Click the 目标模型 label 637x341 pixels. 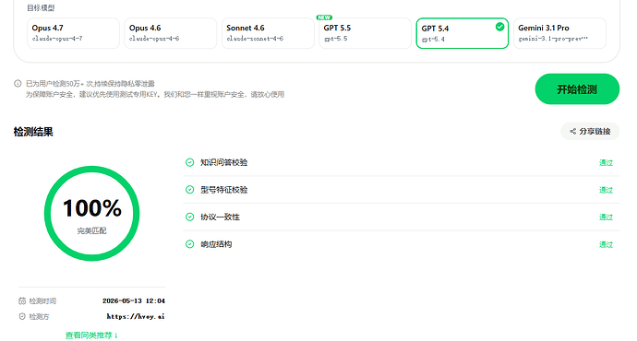coord(41,7)
